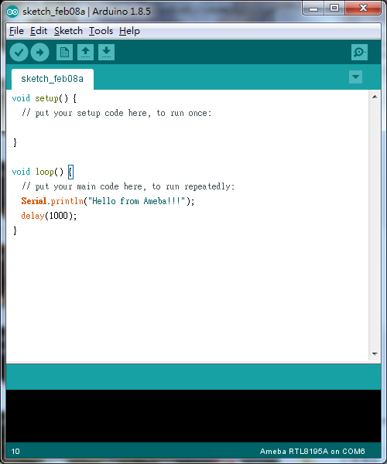Image resolution: width=387 pixels, height=464 pixels.
Task: Click the board info Ameba RTL8195A on COM6
Action: pyautogui.click(x=313, y=452)
